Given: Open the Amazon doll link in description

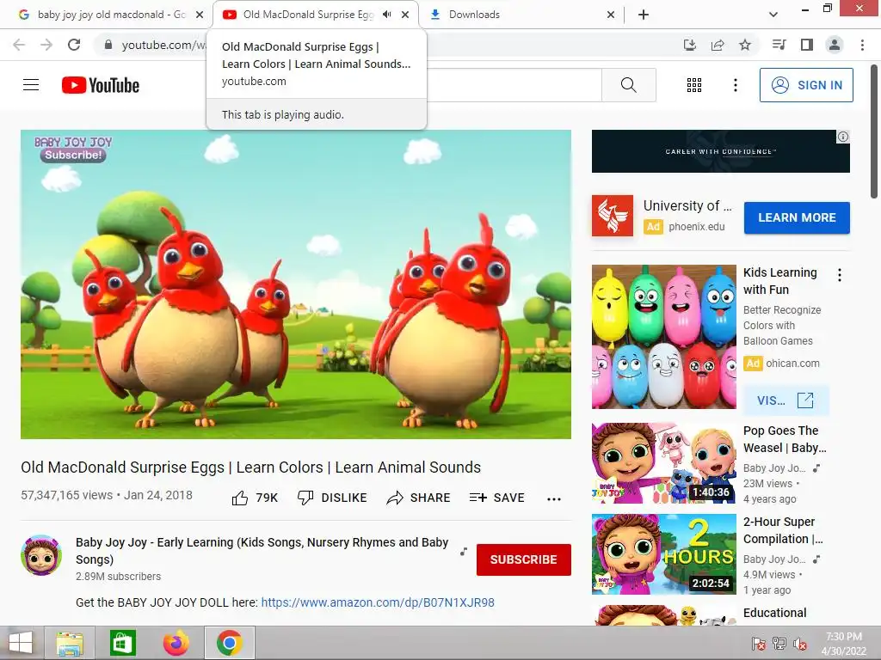Looking at the screenshot, I should tap(378, 602).
